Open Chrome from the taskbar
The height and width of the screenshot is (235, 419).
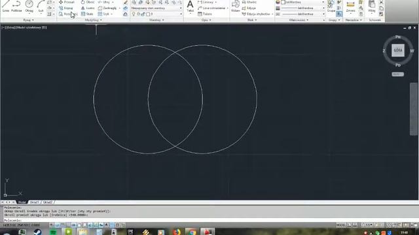tap(192, 232)
